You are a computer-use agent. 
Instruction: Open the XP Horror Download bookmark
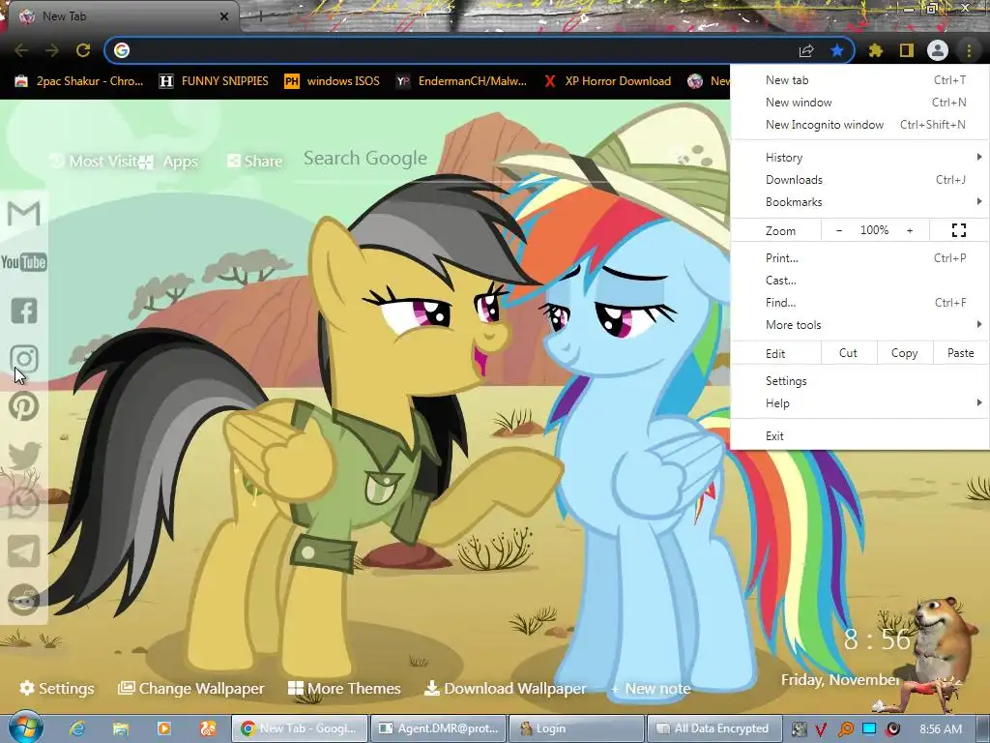coord(607,81)
